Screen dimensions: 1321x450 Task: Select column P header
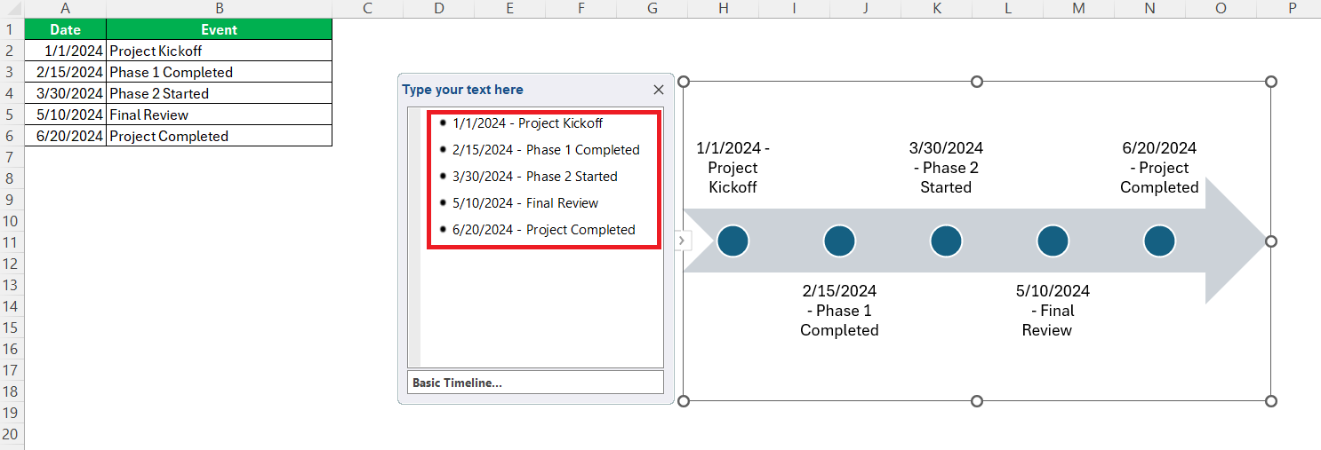(1292, 8)
